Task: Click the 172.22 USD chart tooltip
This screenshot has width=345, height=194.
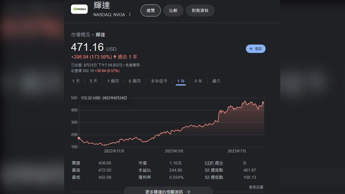Action: coord(104,98)
